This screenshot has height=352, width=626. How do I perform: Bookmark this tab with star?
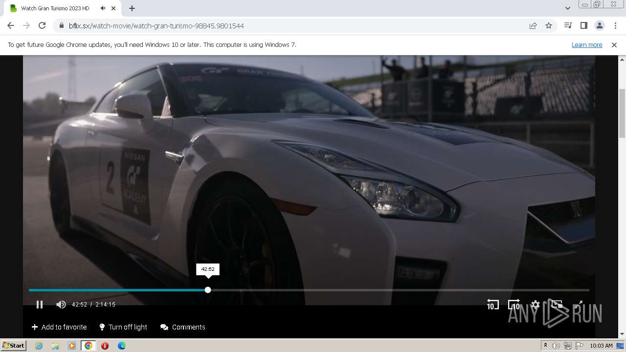pyautogui.click(x=549, y=25)
